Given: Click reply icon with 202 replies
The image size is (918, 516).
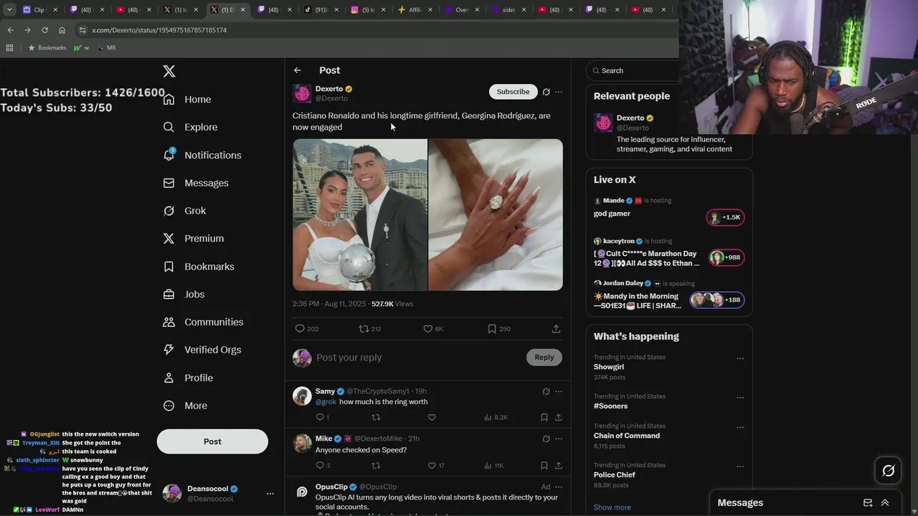Looking at the screenshot, I should [300, 329].
